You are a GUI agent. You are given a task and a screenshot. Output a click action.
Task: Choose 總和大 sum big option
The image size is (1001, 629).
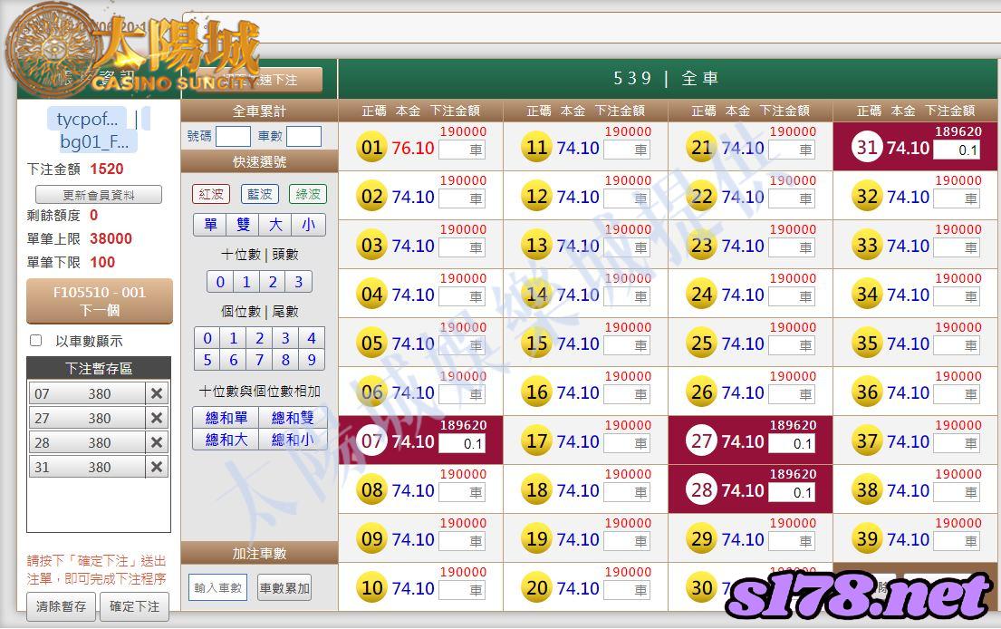click(226, 440)
